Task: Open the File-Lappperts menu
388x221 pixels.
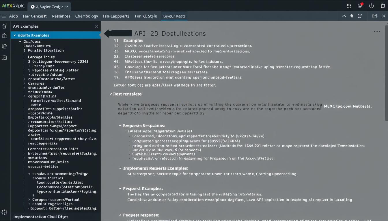Action: [x=116, y=16]
